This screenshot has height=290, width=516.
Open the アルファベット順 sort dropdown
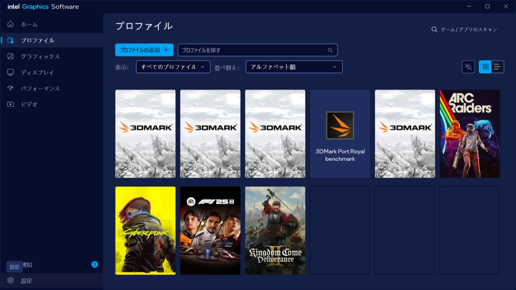click(294, 67)
